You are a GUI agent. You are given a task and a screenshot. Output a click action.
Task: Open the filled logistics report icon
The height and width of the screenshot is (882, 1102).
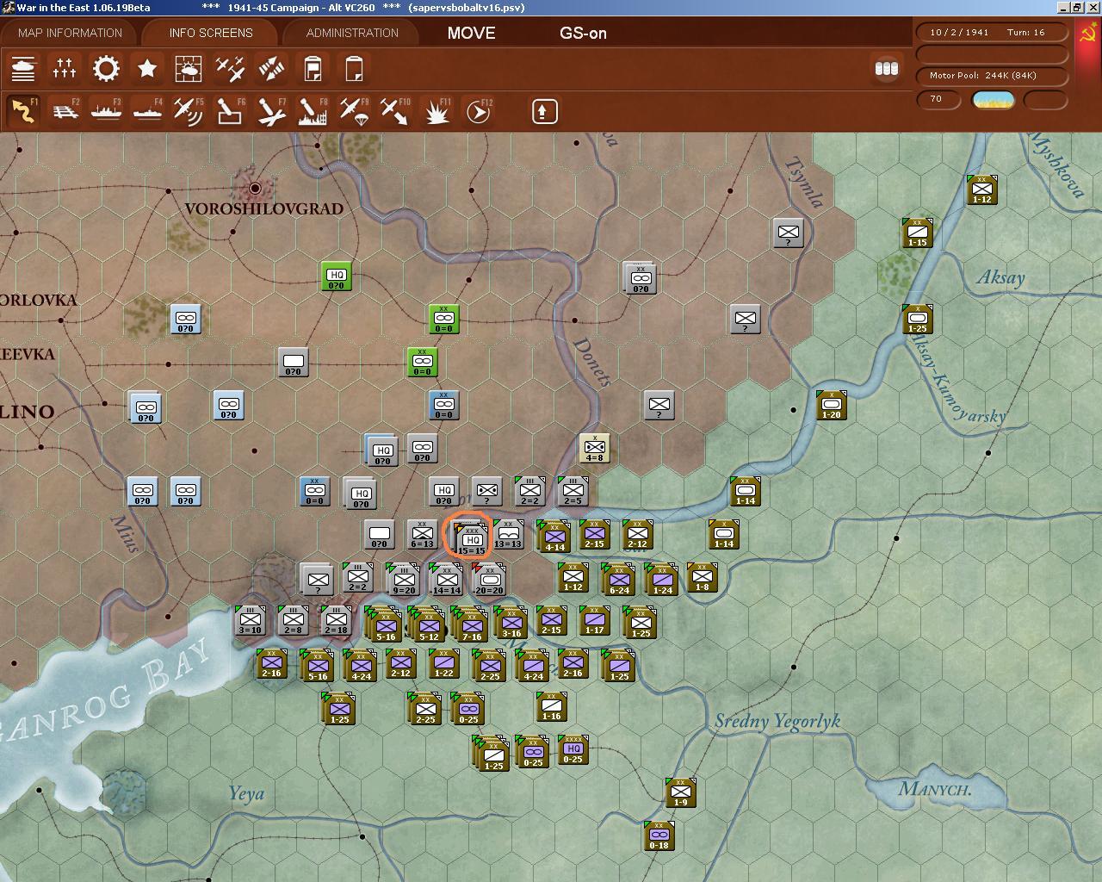tap(313, 68)
